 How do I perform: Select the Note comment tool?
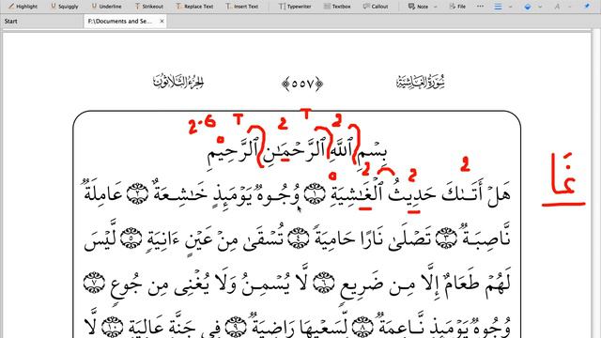click(418, 7)
